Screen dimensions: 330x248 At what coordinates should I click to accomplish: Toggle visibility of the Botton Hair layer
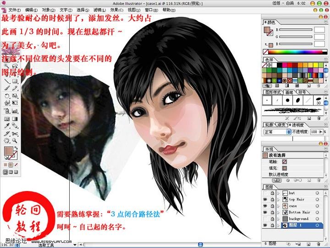point(265,212)
